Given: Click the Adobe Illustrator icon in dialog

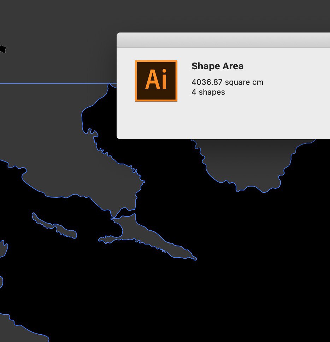Looking at the screenshot, I should pyautogui.click(x=156, y=81).
